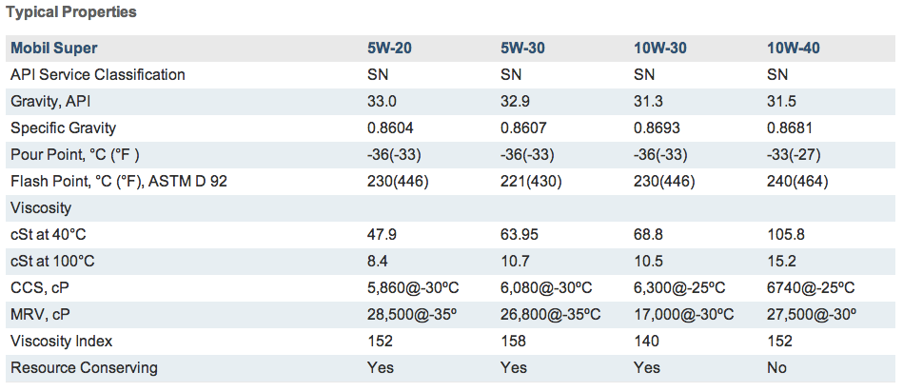This screenshot has width=903, height=392.
Task: Select the 'Pour Point, °C (°F )' label
Action: pos(75,155)
